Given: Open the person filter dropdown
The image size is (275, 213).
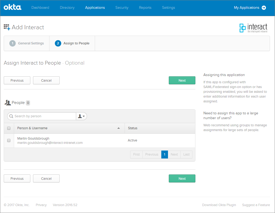Looking at the screenshot, I should 81,116.
